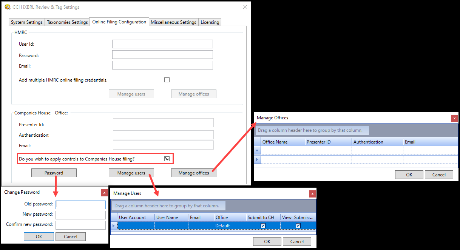Viewport: 460px width, 250px height.
Task: Click the Confirm new password field
Action: coord(80,225)
